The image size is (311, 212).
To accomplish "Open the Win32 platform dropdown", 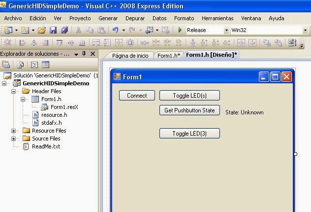I will pyautogui.click(x=305, y=30).
